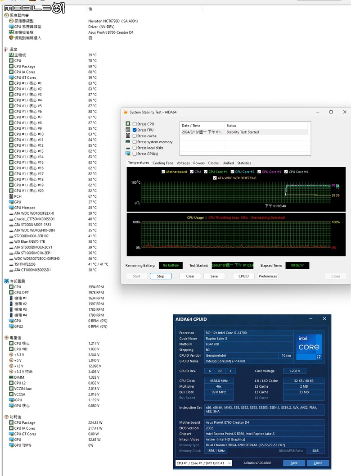Click the +12 V voltage icon
This screenshot has height=476, width=351.
[x=11, y=366]
